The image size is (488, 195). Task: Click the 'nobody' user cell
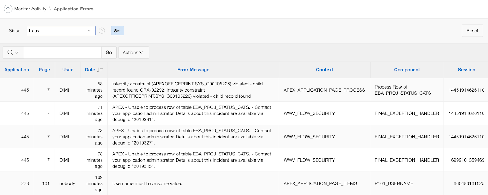[67, 183]
